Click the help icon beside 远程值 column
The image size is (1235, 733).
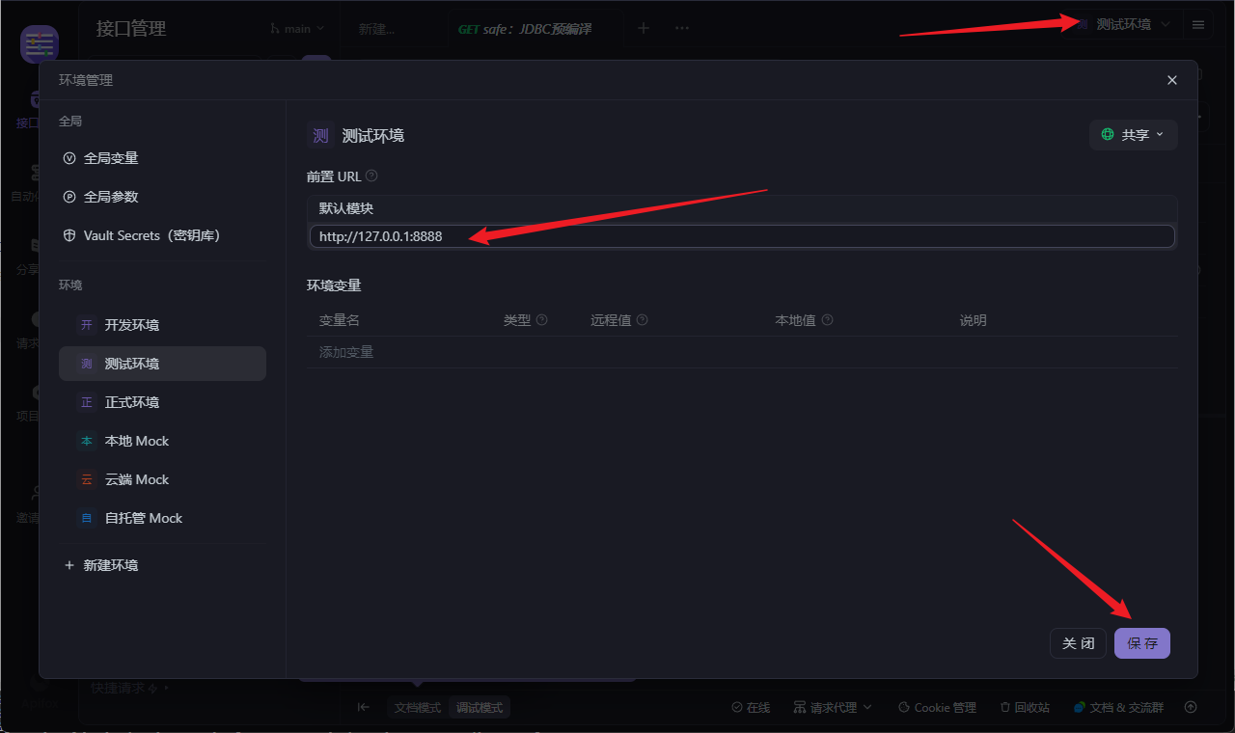pyautogui.click(x=642, y=320)
